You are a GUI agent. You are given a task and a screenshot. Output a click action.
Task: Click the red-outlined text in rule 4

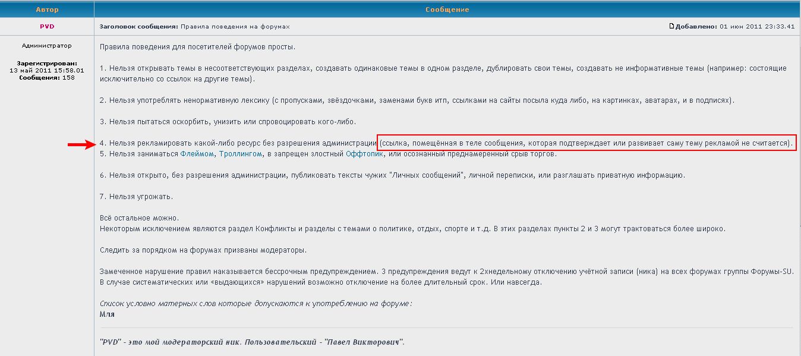[x=586, y=143]
